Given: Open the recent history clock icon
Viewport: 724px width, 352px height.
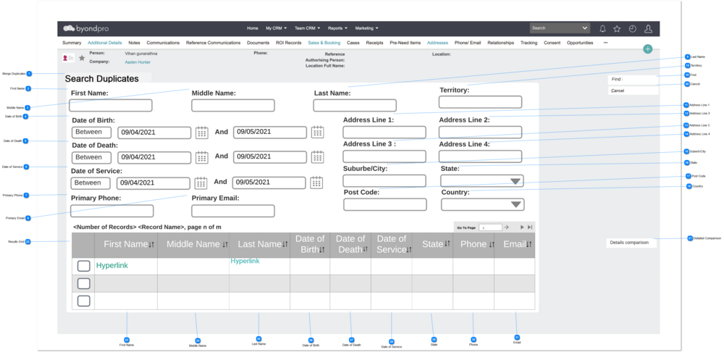Looking at the screenshot, I should pos(633,29).
